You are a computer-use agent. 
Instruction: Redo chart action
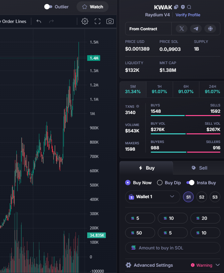coord(52,21)
